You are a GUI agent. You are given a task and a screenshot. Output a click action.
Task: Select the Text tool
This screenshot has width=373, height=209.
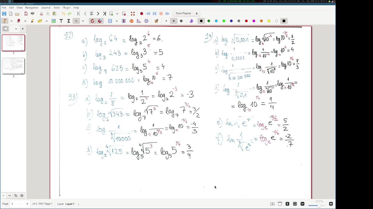click(61, 21)
